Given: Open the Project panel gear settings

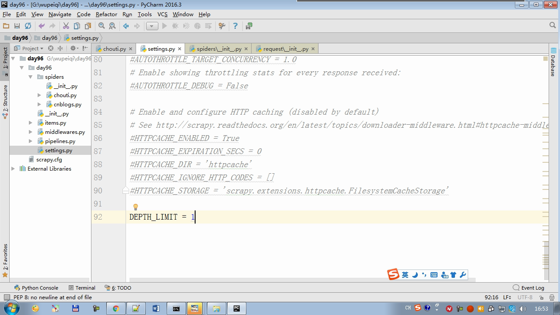Looking at the screenshot, I should [x=74, y=48].
